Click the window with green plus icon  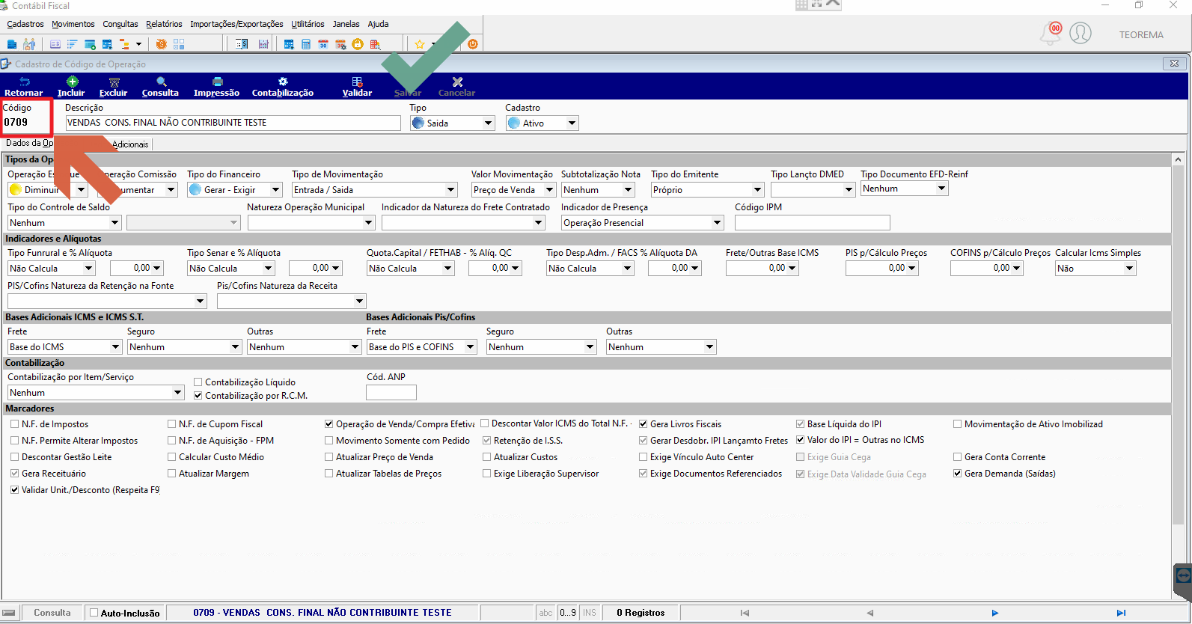(x=90, y=44)
